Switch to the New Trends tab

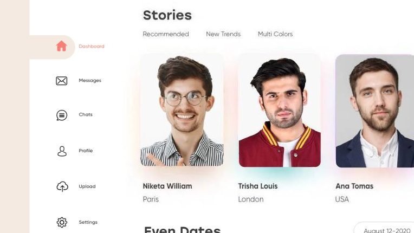(x=223, y=34)
